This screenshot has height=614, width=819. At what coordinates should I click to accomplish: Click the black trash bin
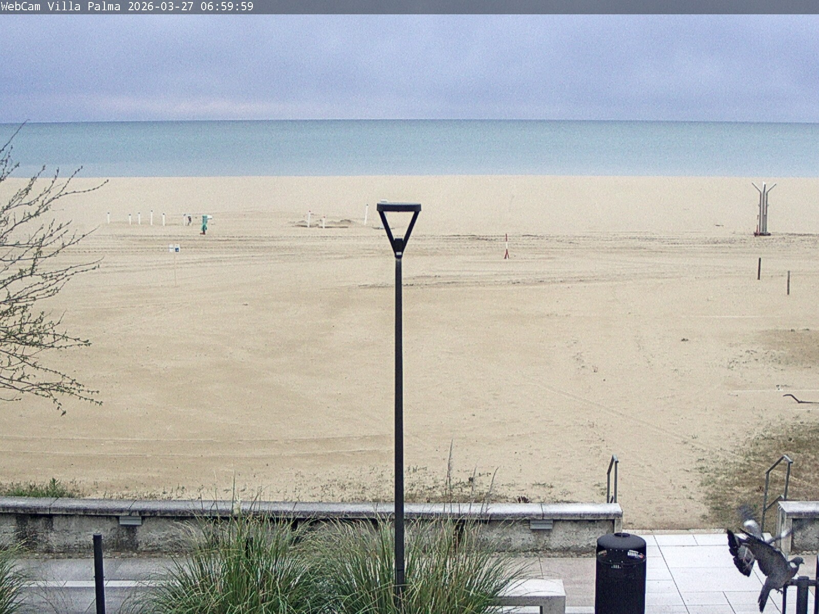(620, 573)
